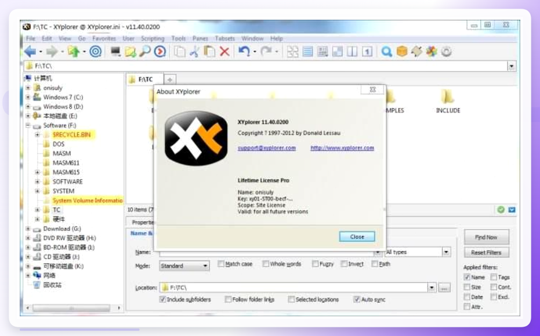Expand Windows 7 (C:) tree node

pos(28,97)
